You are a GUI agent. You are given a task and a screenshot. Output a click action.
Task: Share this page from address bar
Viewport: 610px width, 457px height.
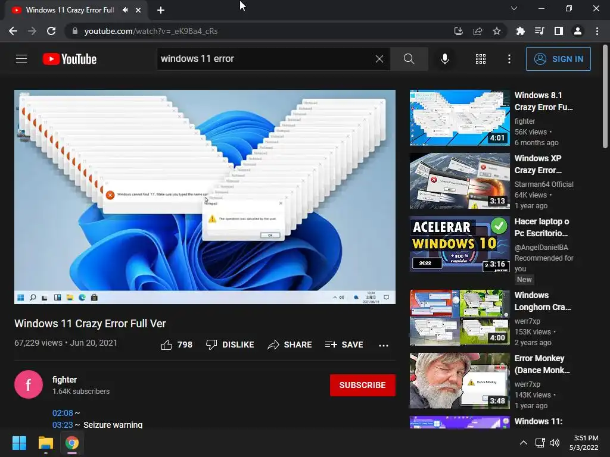coord(478,31)
